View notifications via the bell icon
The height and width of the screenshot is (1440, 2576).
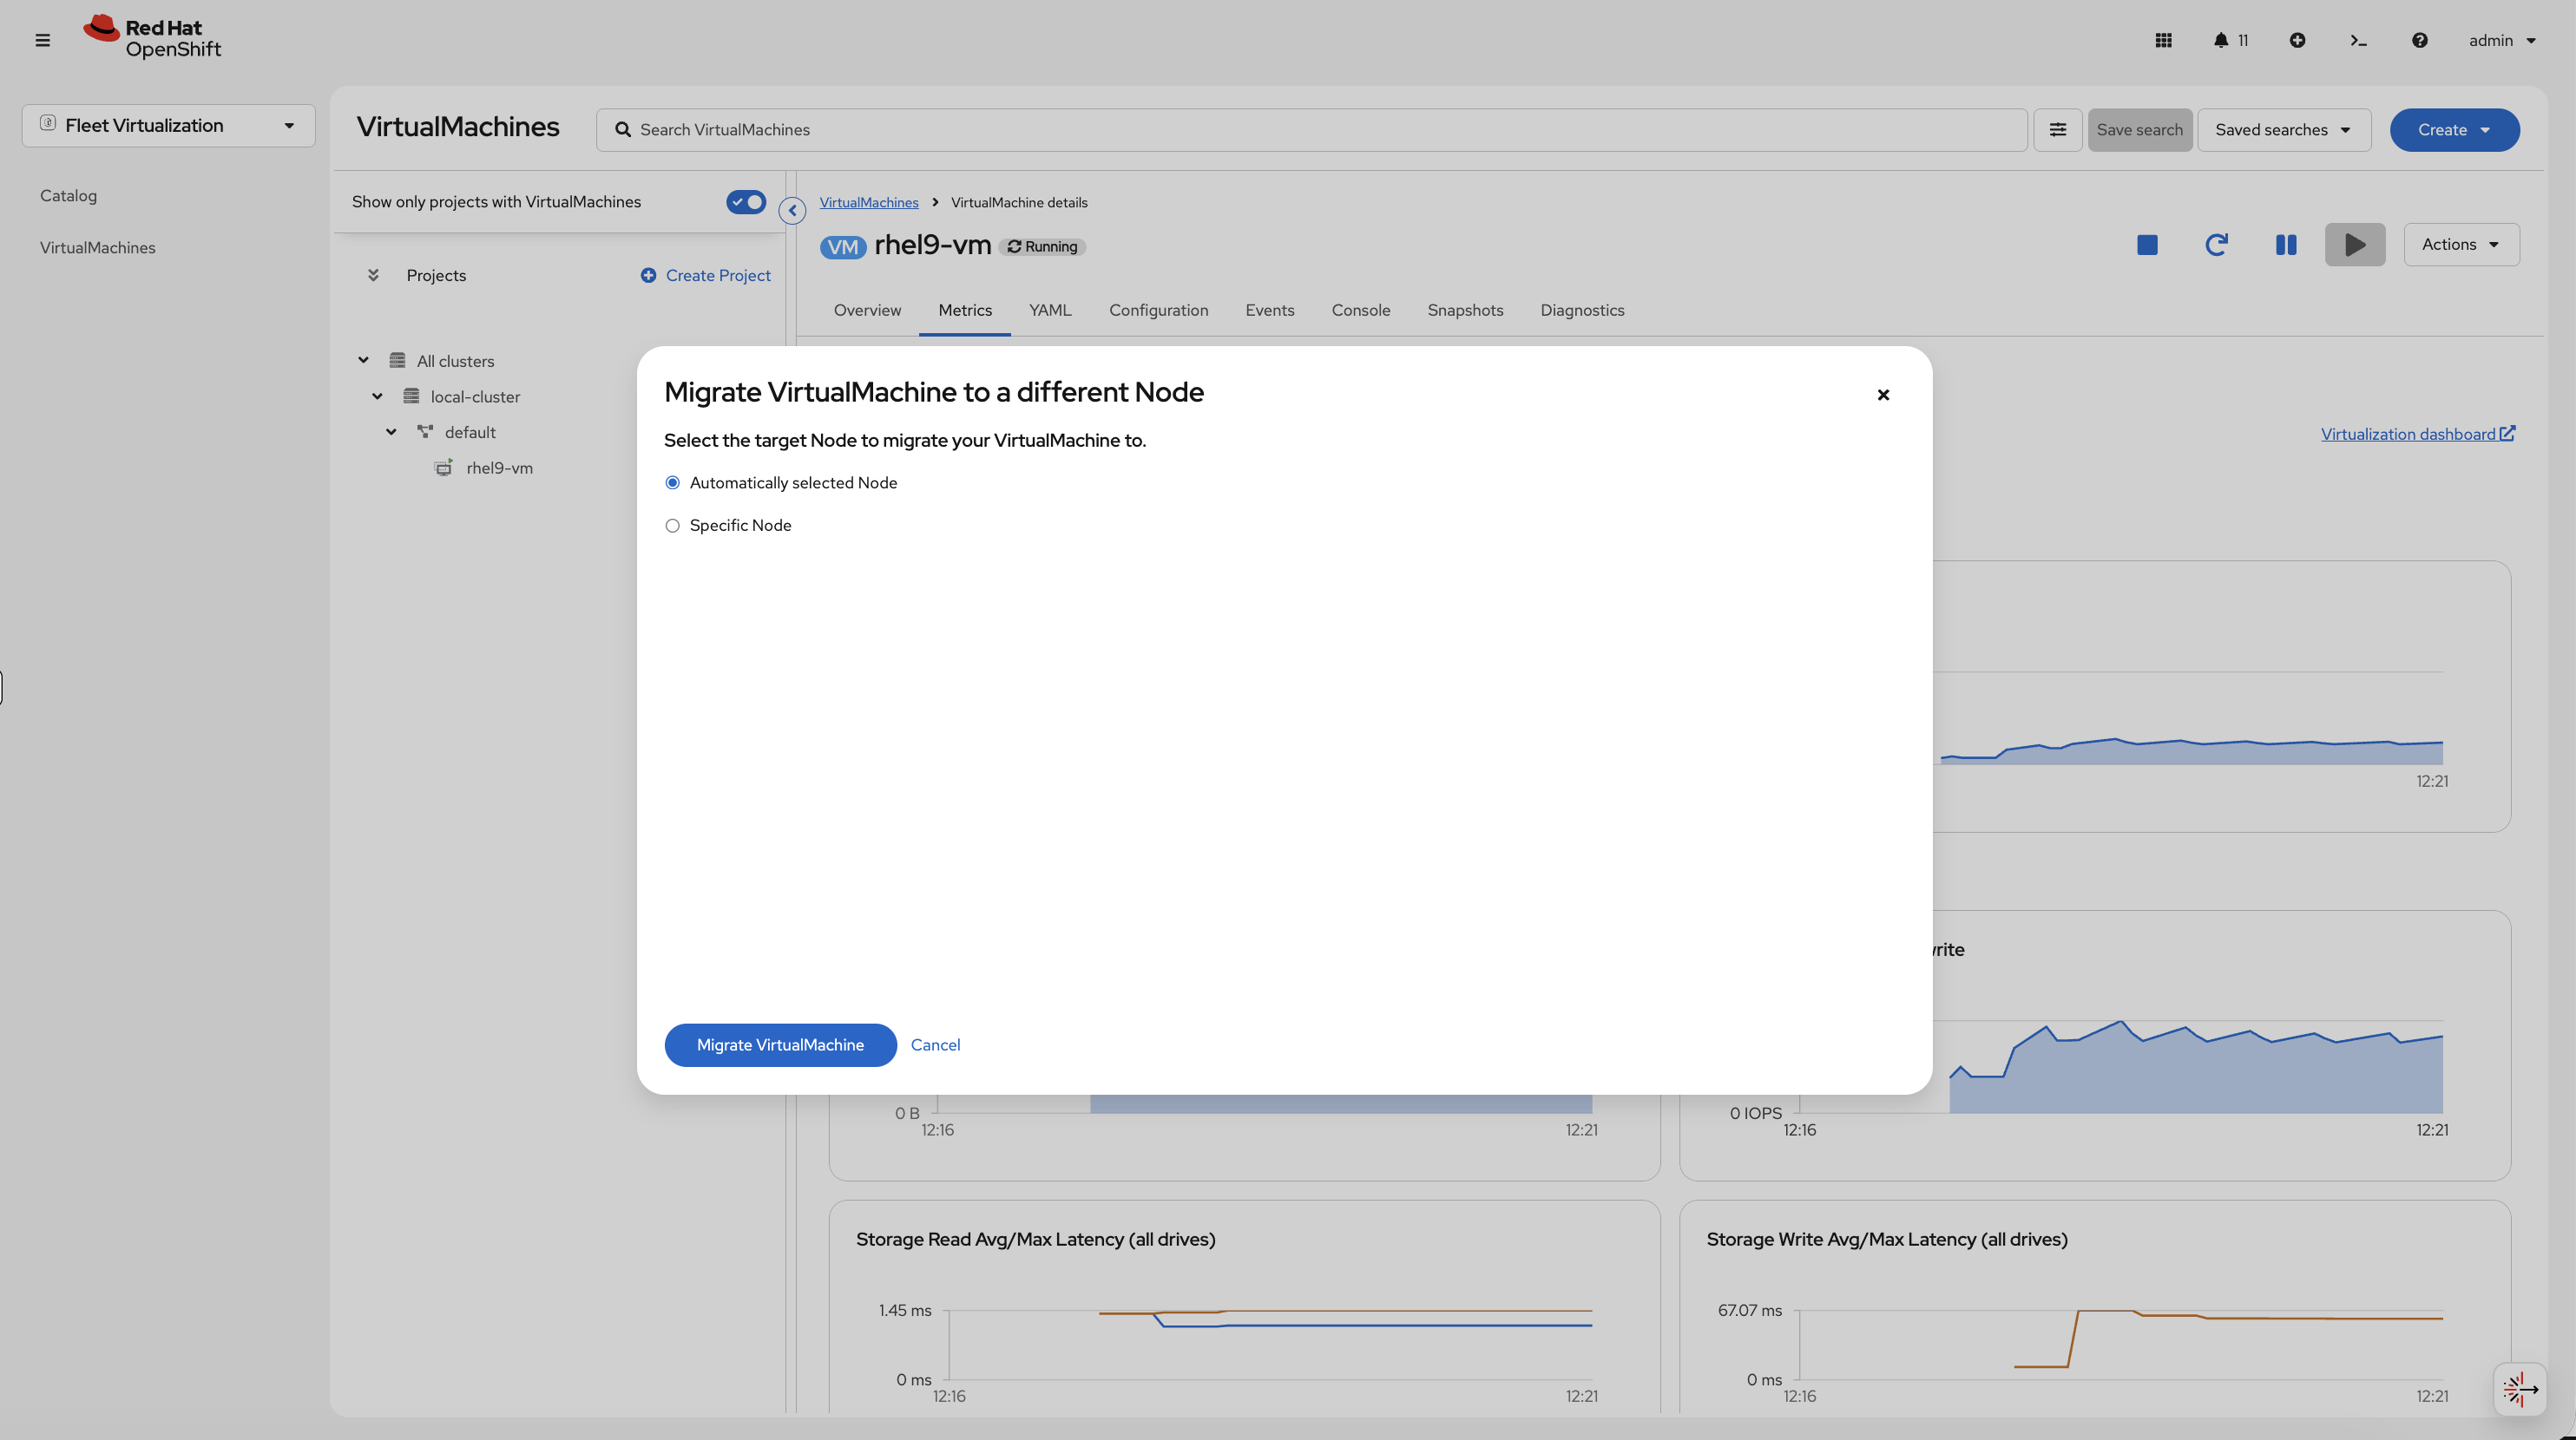2222,40
